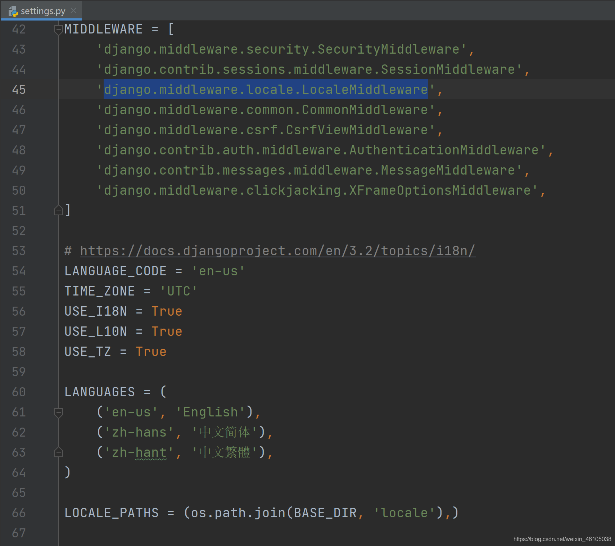Viewport: 615px width, 546px height.
Task: Click the TIME_ZONE variable
Action: 100,291
